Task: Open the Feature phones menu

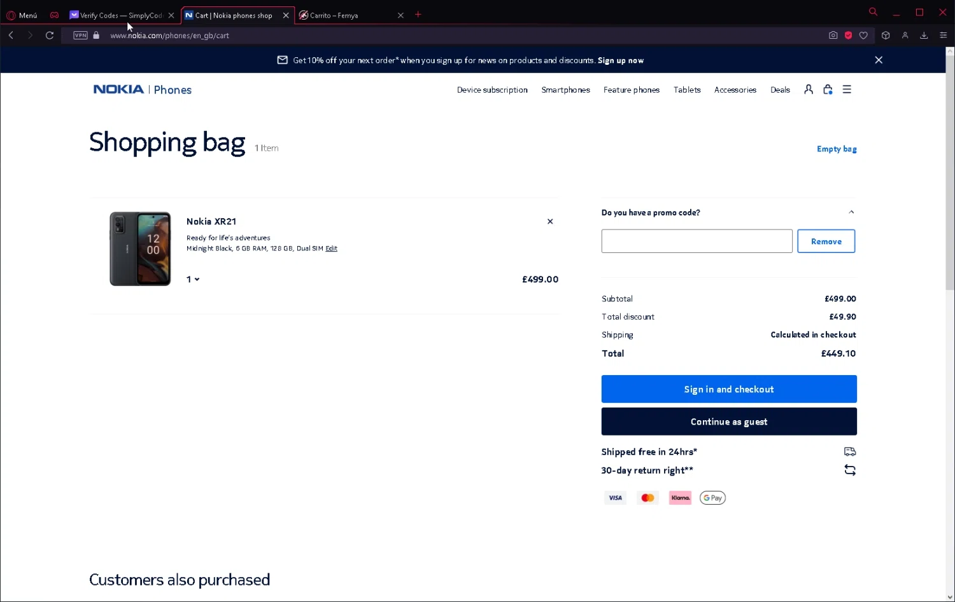Action: [x=632, y=90]
